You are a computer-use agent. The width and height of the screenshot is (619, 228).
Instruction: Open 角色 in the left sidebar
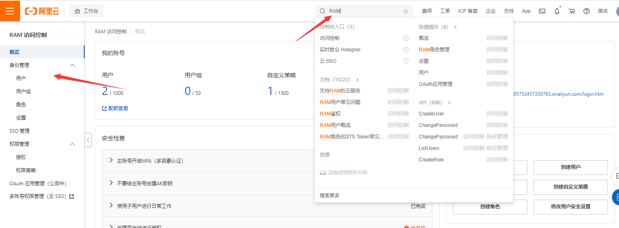(21, 104)
